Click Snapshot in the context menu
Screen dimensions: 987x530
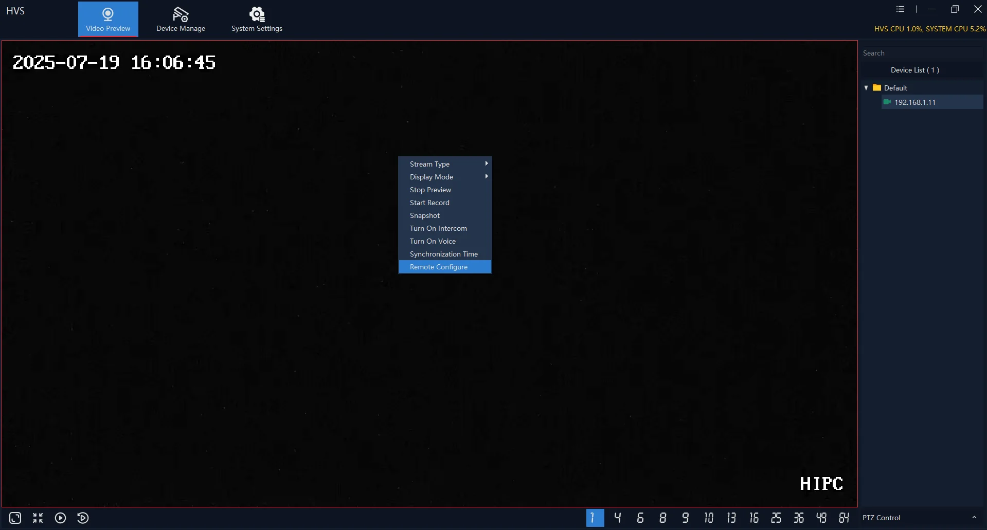click(425, 215)
